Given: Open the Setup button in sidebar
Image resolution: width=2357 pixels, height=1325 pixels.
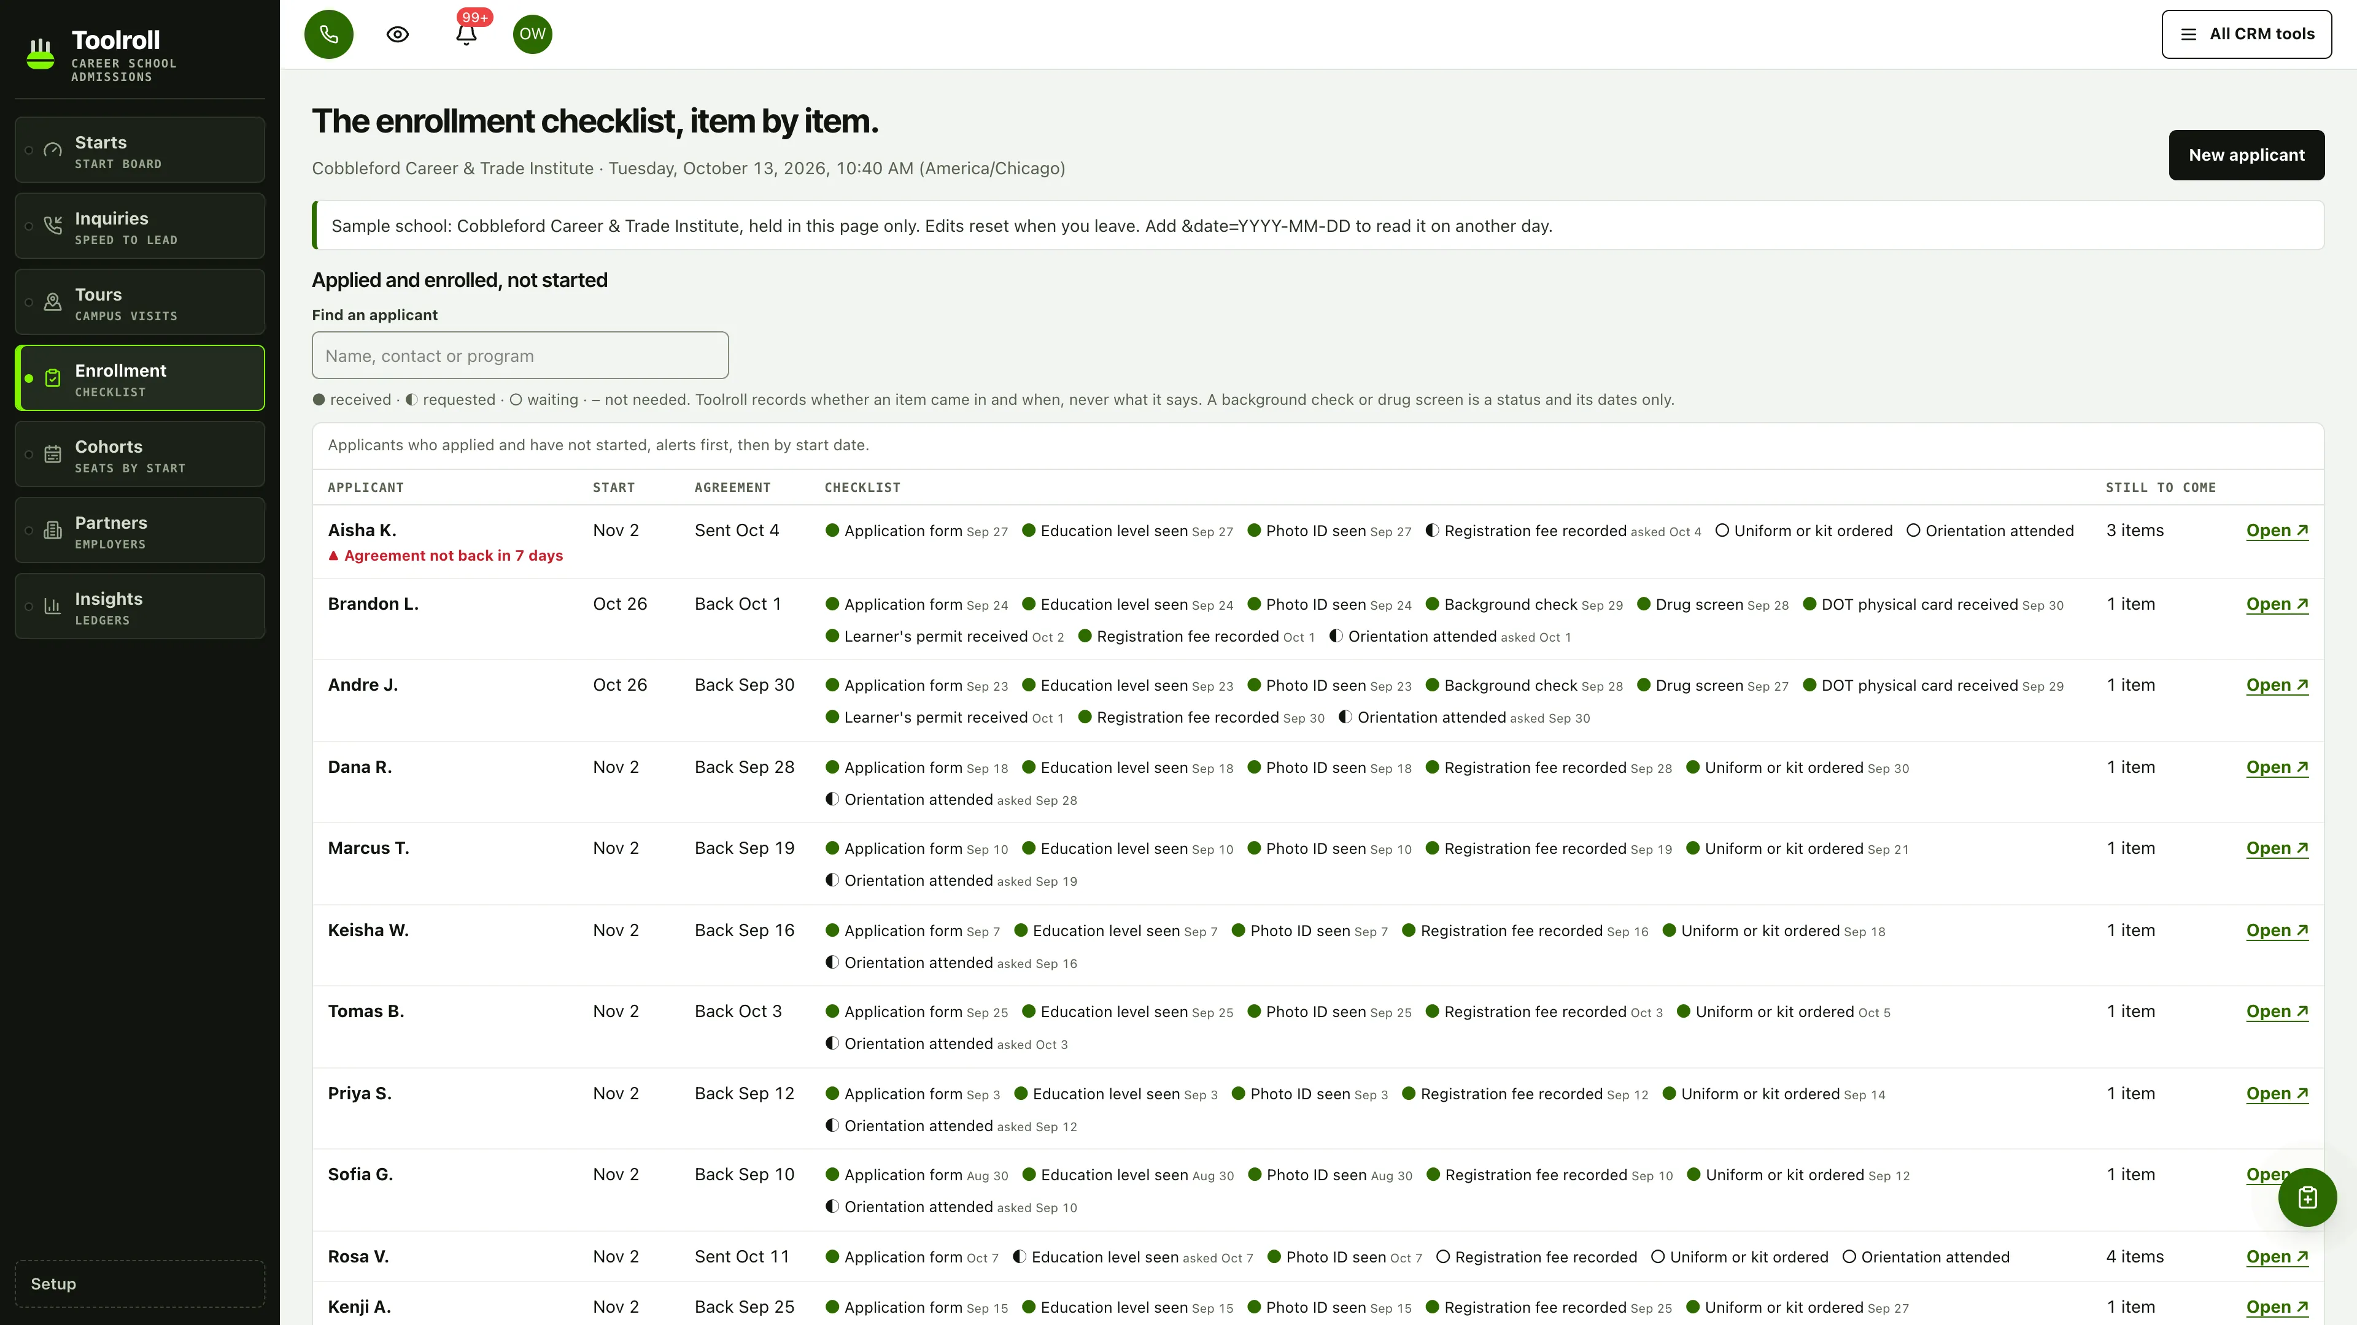Looking at the screenshot, I should tap(140, 1284).
